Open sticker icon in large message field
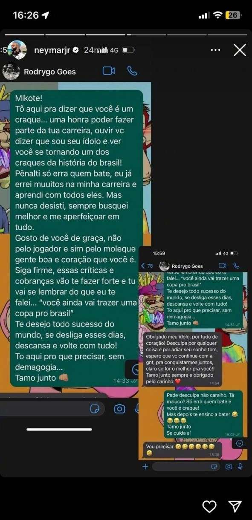The height and width of the screenshot is (520, 252). coord(95,409)
